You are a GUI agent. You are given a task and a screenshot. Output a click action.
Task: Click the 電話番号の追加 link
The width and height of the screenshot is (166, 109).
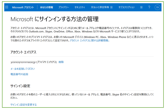(19, 74)
